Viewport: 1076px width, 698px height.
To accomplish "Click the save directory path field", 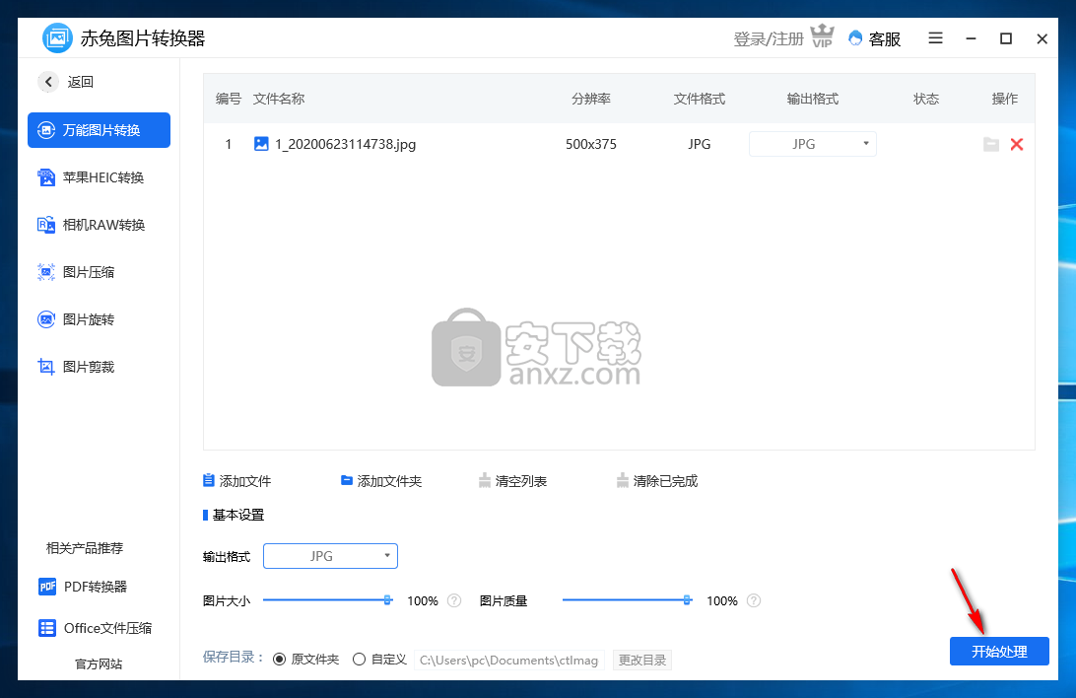I will (x=509, y=660).
